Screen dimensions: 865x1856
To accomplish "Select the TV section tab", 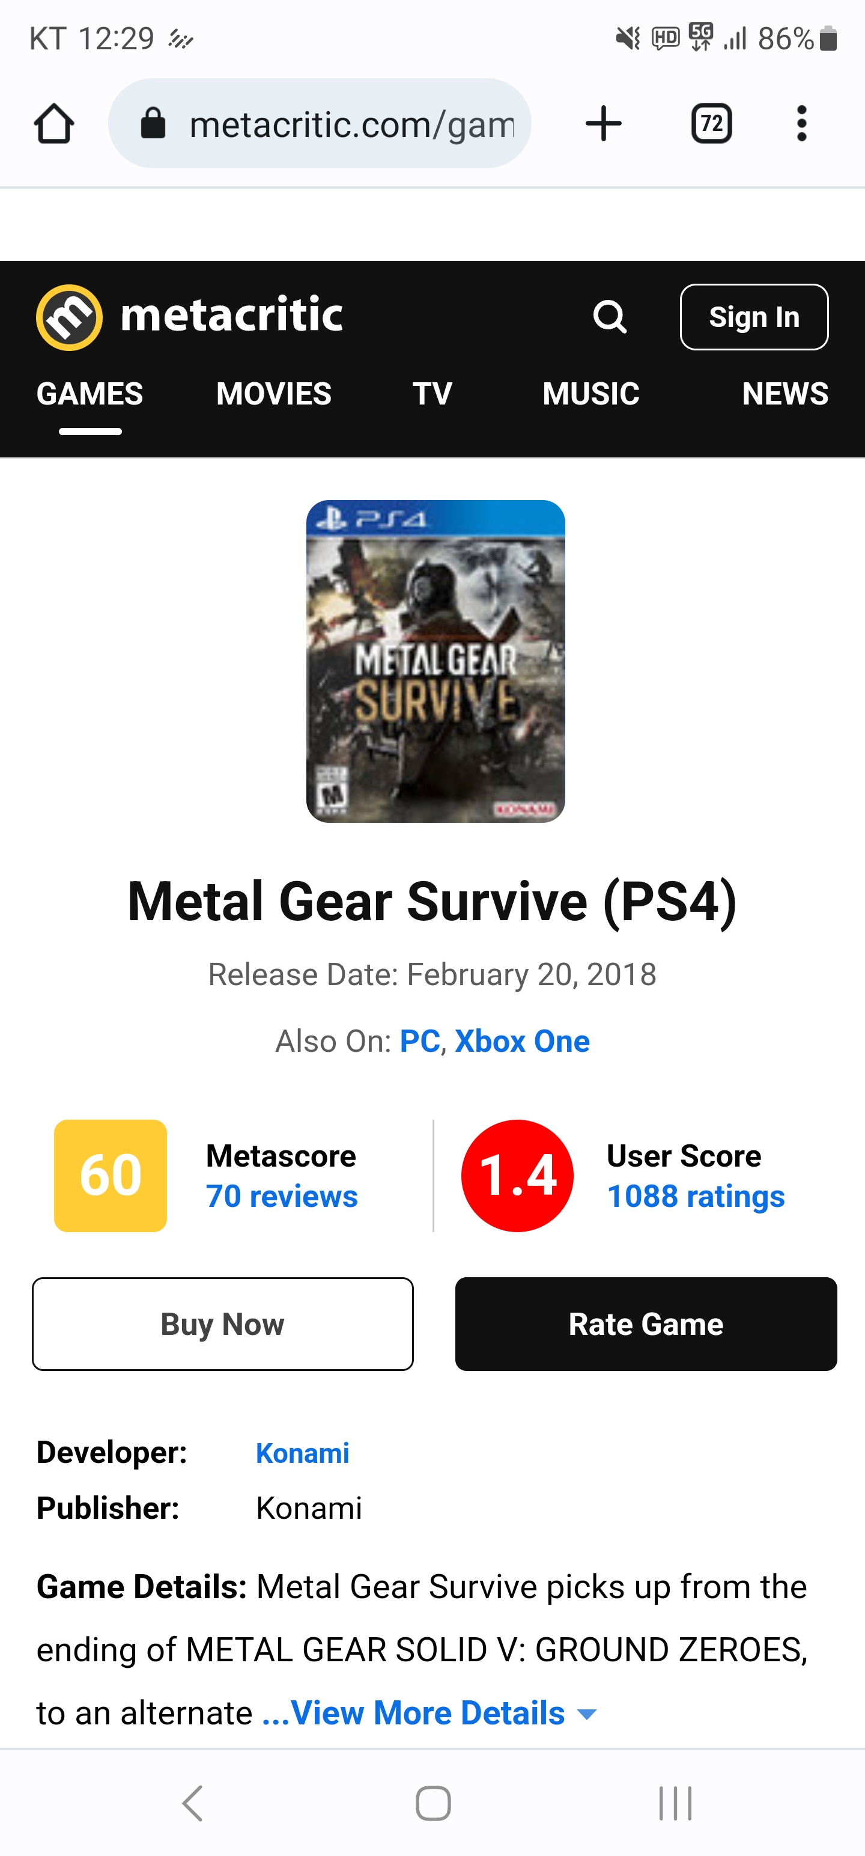I will click(432, 394).
